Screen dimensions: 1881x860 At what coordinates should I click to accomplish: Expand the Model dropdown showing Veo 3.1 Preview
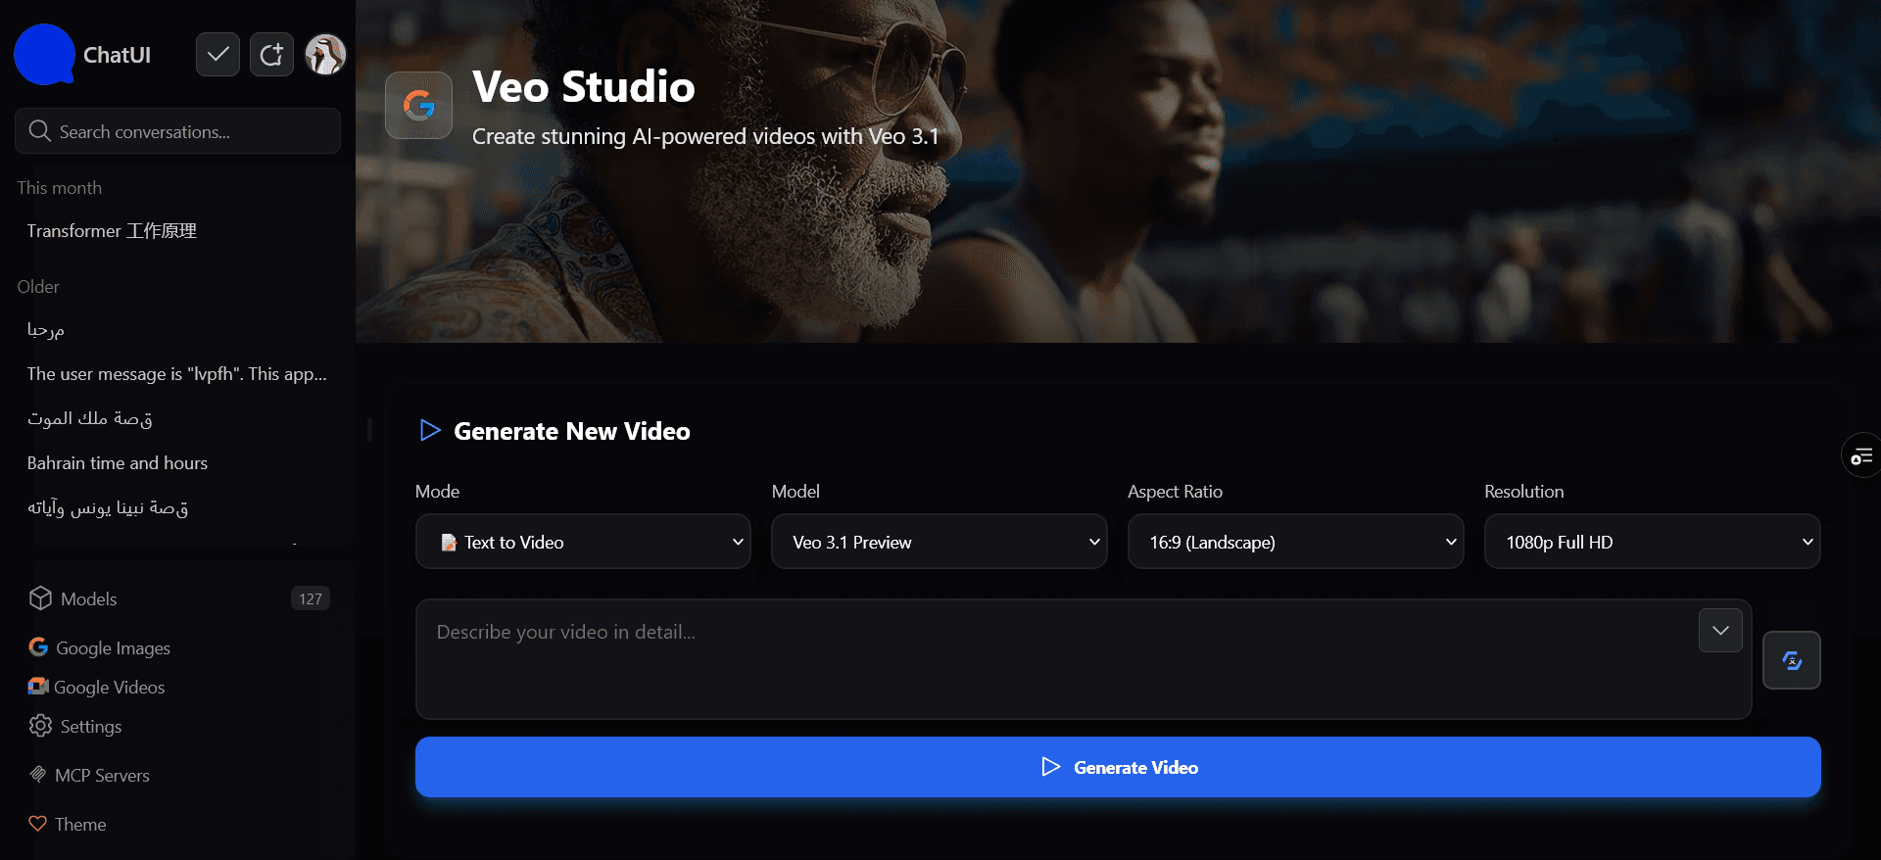tap(939, 542)
